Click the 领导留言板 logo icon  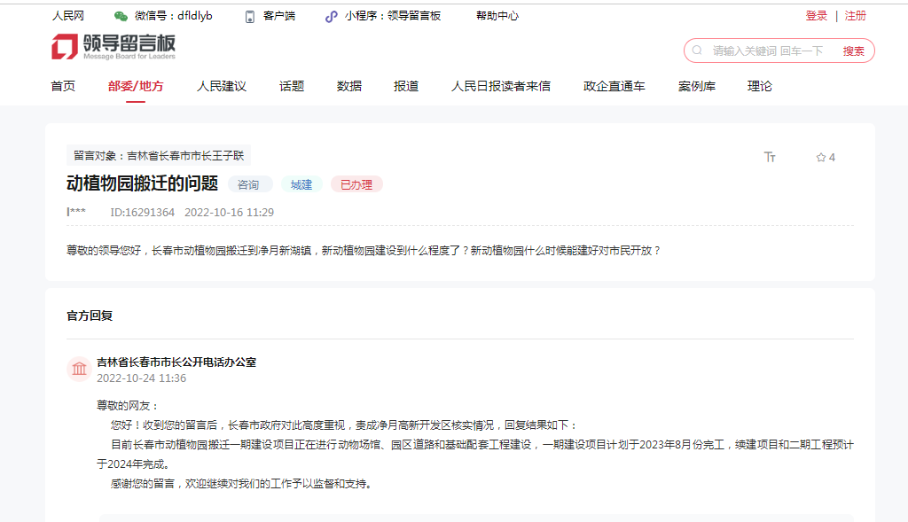[65, 47]
